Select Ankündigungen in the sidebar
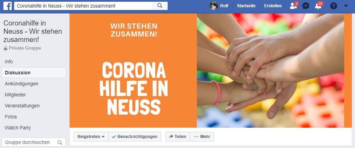Viewport: 355px width, 148px height. 21,84
